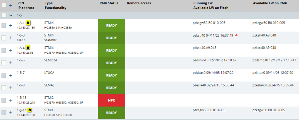Select the checkbox for board 1-5-7
This screenshot has width=299, height=120.
click(4, 75)
